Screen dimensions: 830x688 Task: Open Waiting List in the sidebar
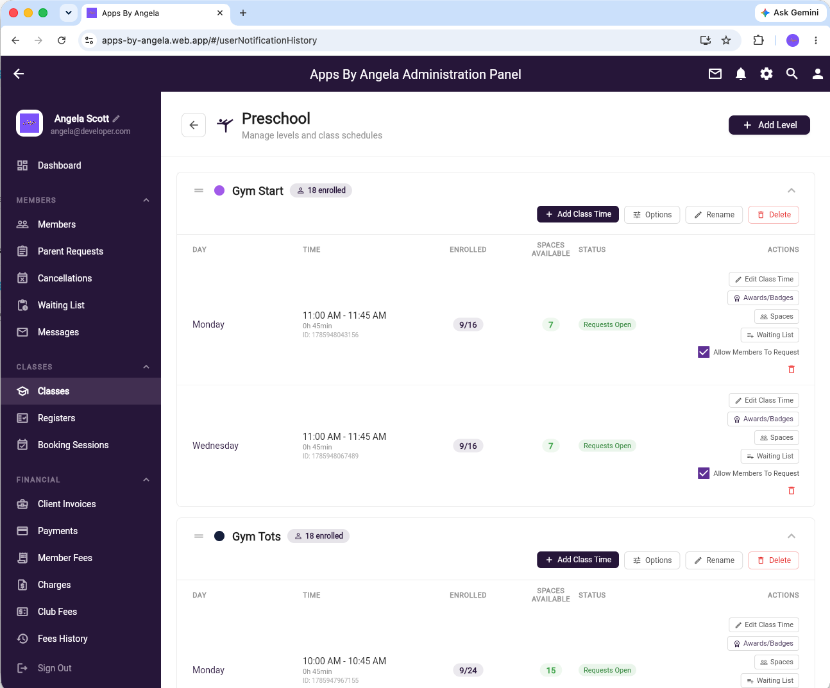point(81,305)
